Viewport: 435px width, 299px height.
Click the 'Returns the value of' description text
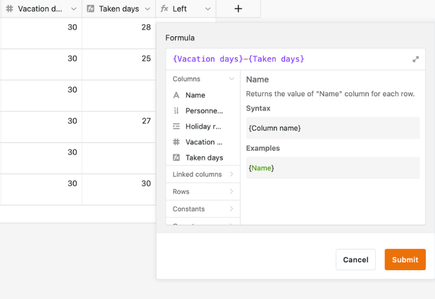coord(330,94)
